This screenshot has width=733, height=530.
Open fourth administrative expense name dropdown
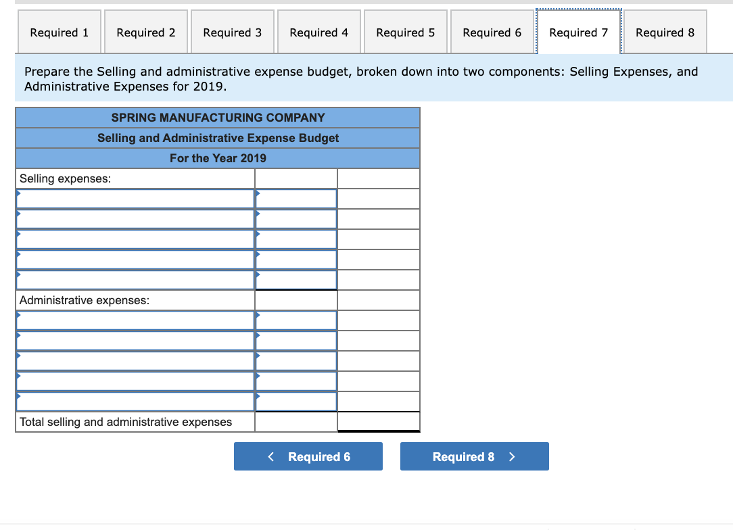135,381
